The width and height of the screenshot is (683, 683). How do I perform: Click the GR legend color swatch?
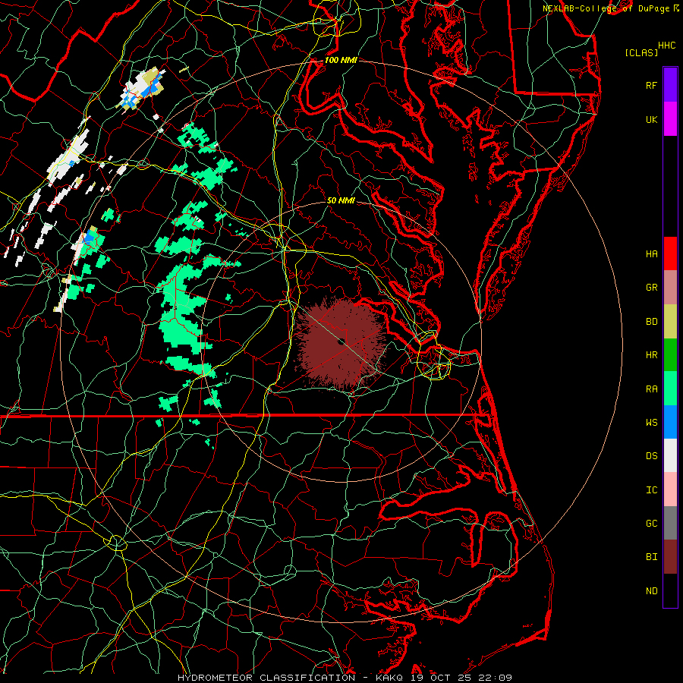pyautogui.click(x=670, y=288)
